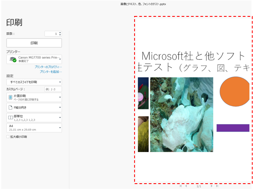This screenshot has height=191, width=258.
Task: Click the 印刷 print button
Action: tap(34, 43)
